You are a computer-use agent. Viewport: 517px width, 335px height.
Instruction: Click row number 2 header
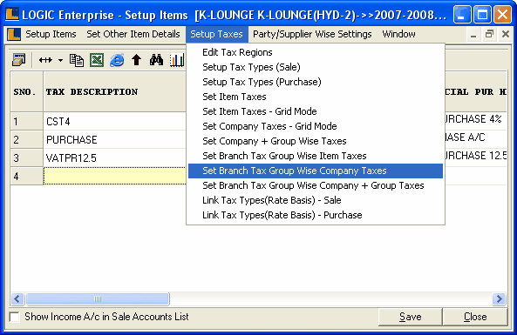coord(27,140)
